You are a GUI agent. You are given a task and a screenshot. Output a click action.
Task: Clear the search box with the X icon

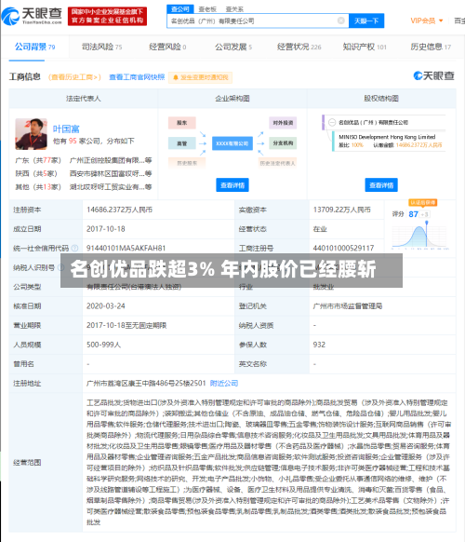click(x=341, y=20)
